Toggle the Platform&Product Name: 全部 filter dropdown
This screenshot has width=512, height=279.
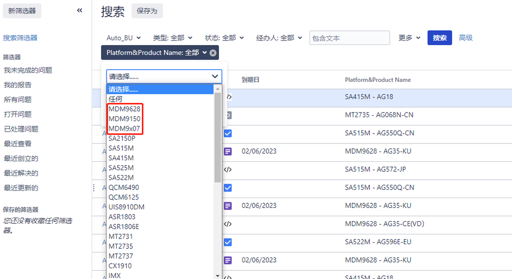pos(156,53)
